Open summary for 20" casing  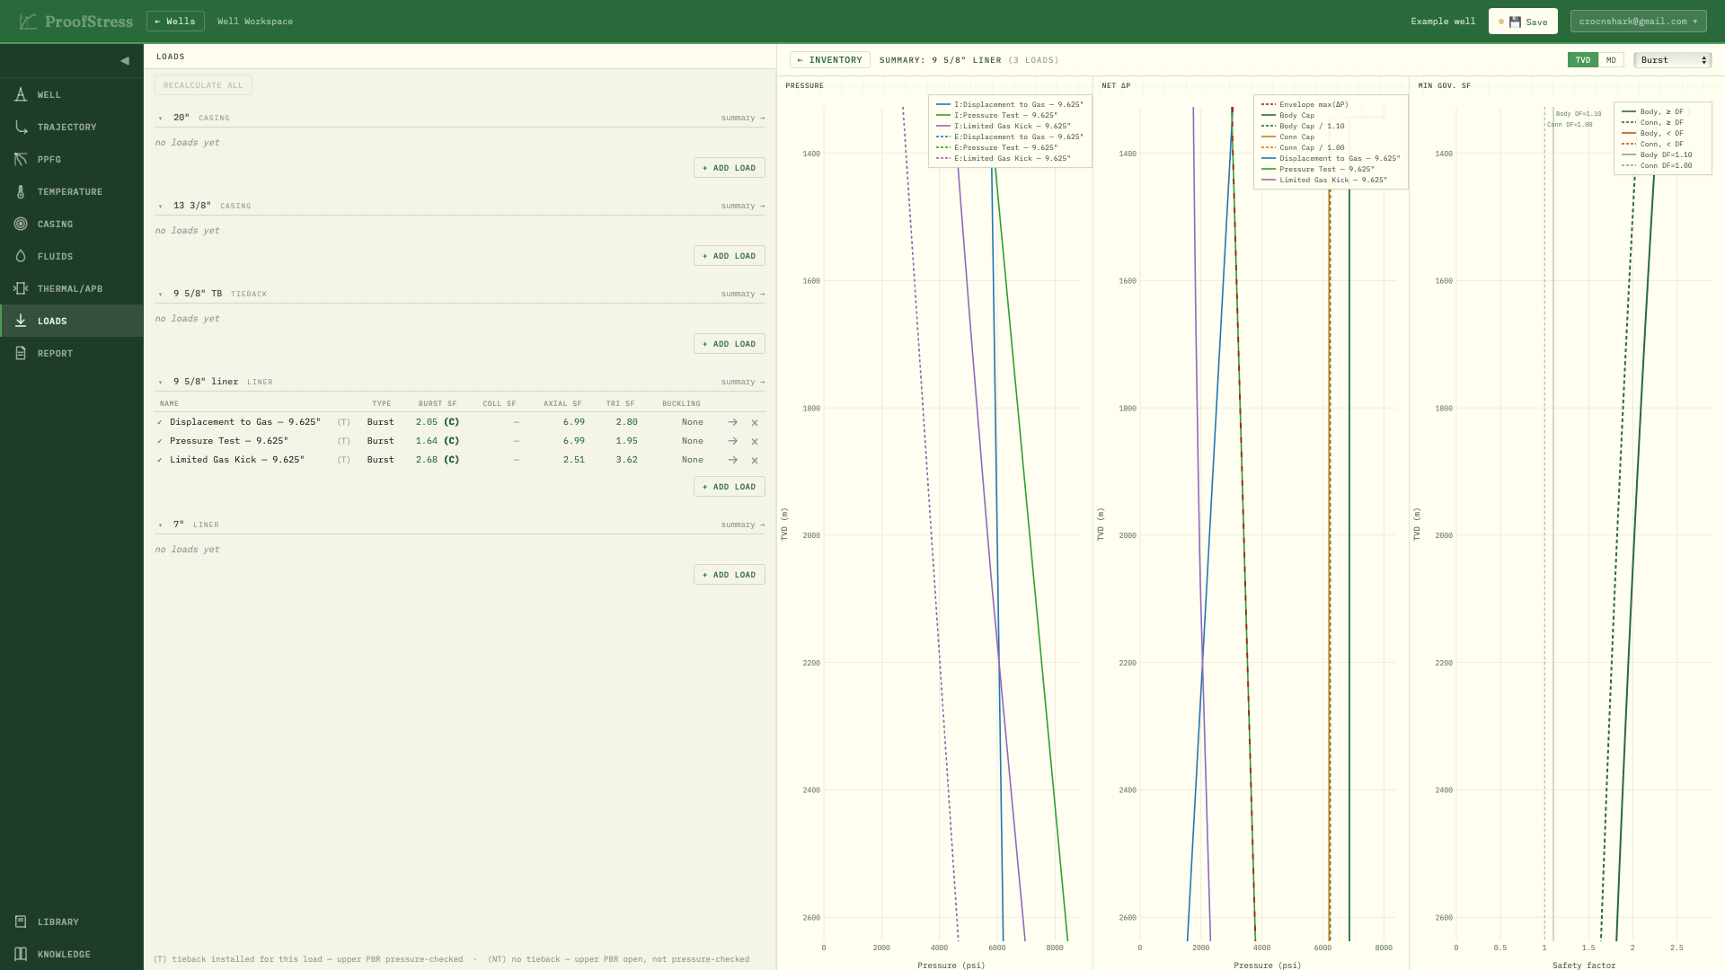pyautogui.click(x=743, y=119)
